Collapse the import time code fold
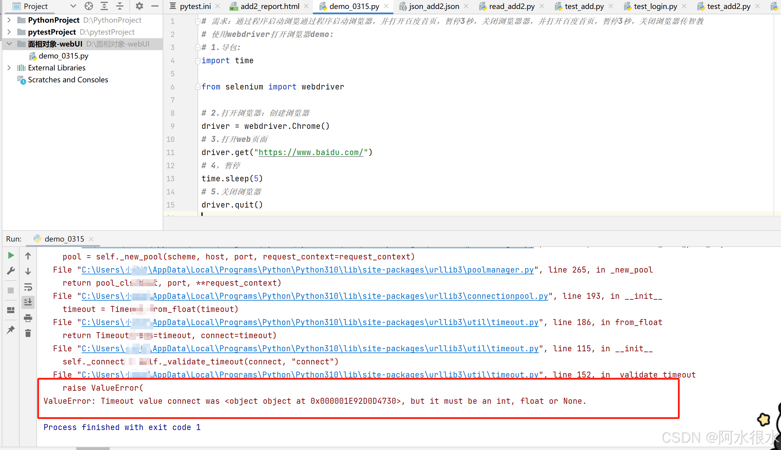 tap(198, 61)
